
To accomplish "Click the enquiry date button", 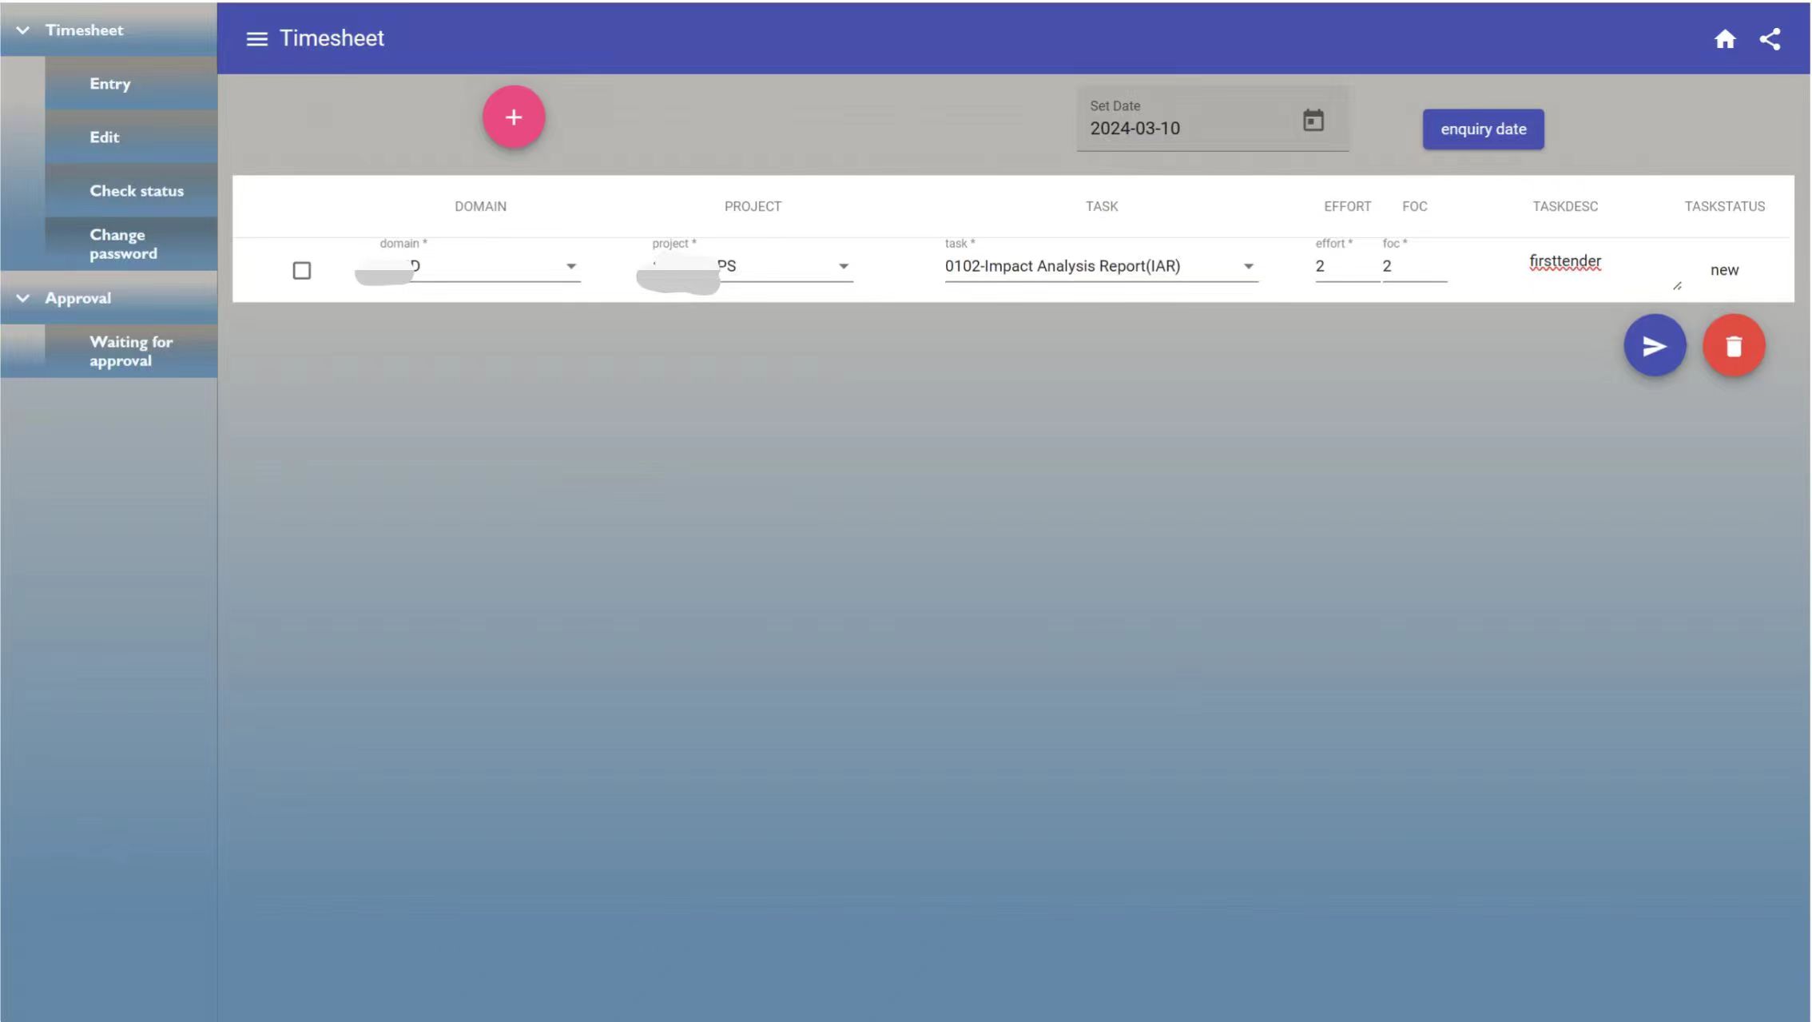I will point(1483,129).
